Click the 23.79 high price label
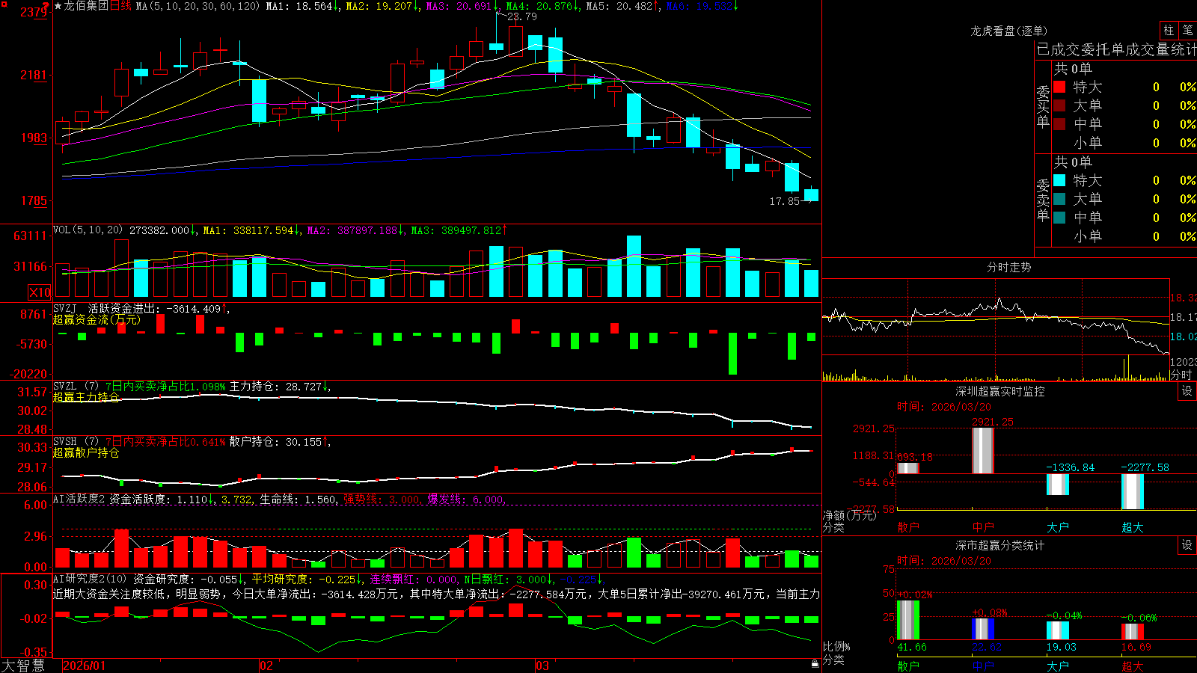 coord(521,16)
